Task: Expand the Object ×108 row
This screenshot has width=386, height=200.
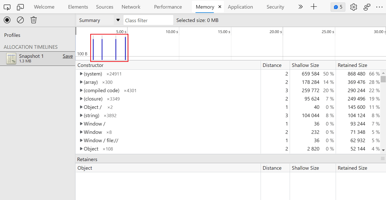Action: (x=81, y=149)
